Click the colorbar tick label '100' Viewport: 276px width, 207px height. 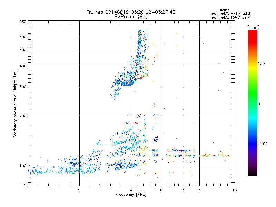tap(261, 63)
